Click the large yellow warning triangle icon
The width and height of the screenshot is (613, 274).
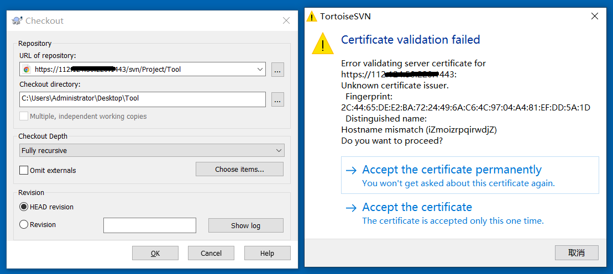(322, 44)
